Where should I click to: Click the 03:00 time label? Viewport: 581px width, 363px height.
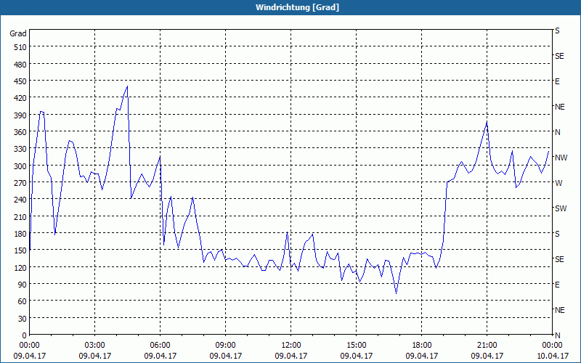(94, 346)
